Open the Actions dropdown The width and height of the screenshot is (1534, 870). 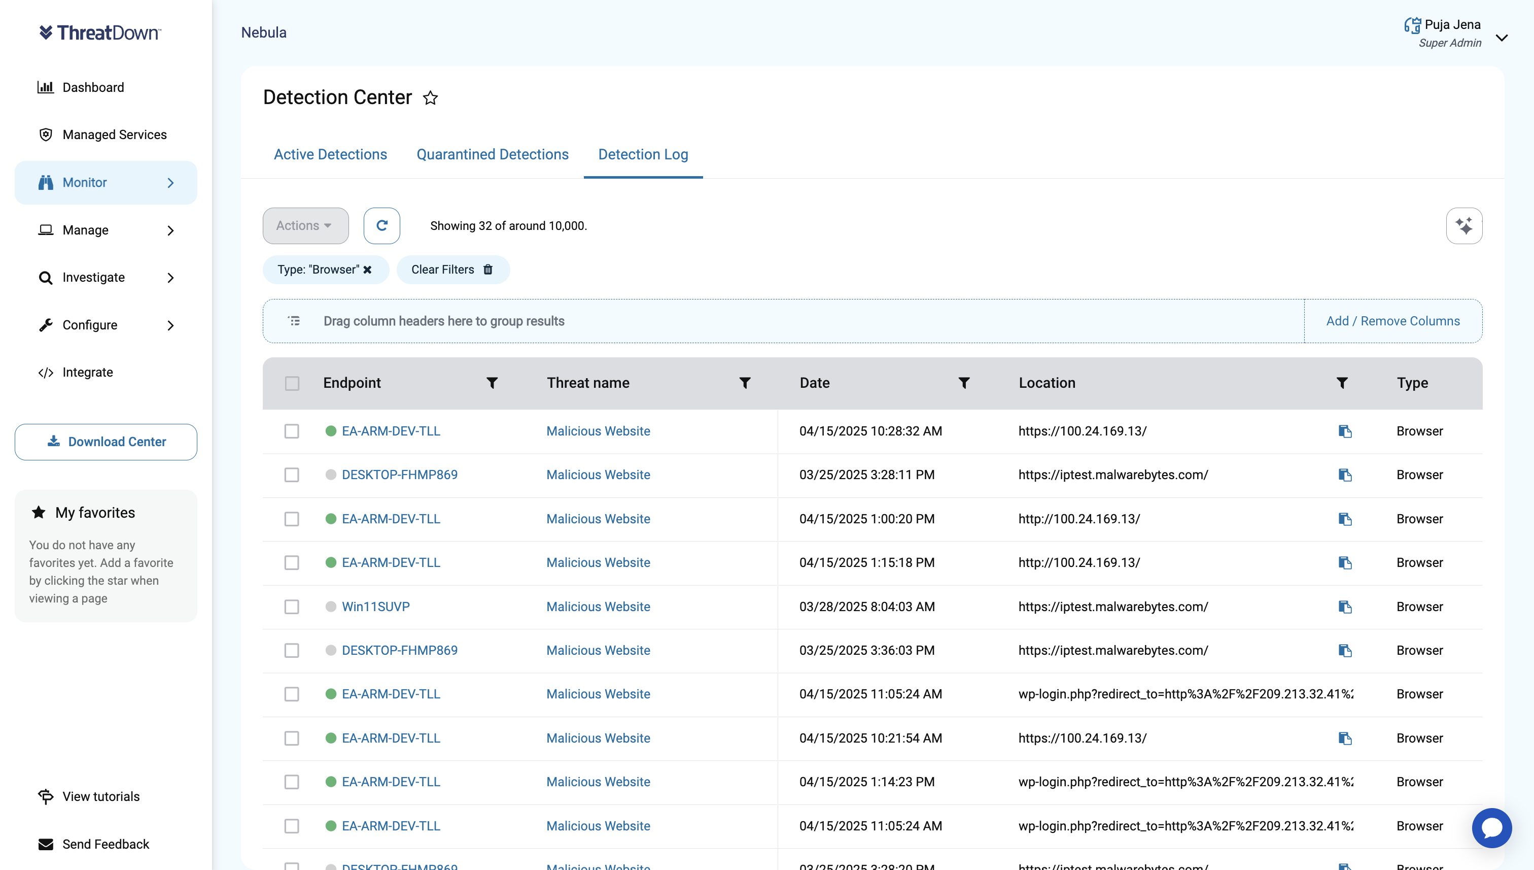click(305, 225)
